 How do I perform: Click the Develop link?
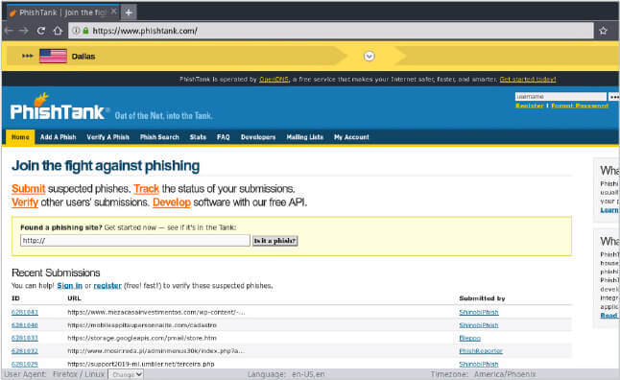click(172, 202)
